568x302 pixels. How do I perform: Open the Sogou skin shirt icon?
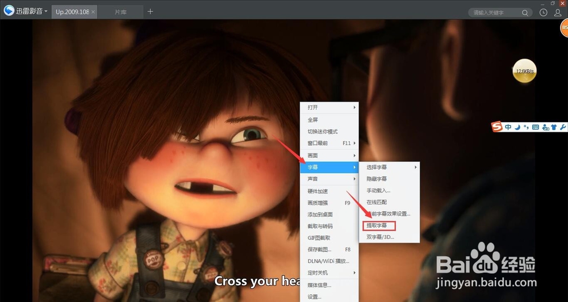pos(554,127)
